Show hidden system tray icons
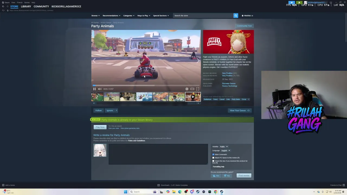347x195 pixels. pyautogui.click(x=314, y=192)
